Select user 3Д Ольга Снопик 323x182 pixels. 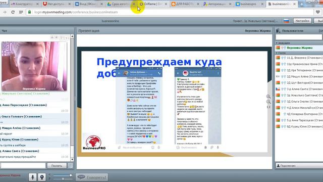(x=299, y=101)
